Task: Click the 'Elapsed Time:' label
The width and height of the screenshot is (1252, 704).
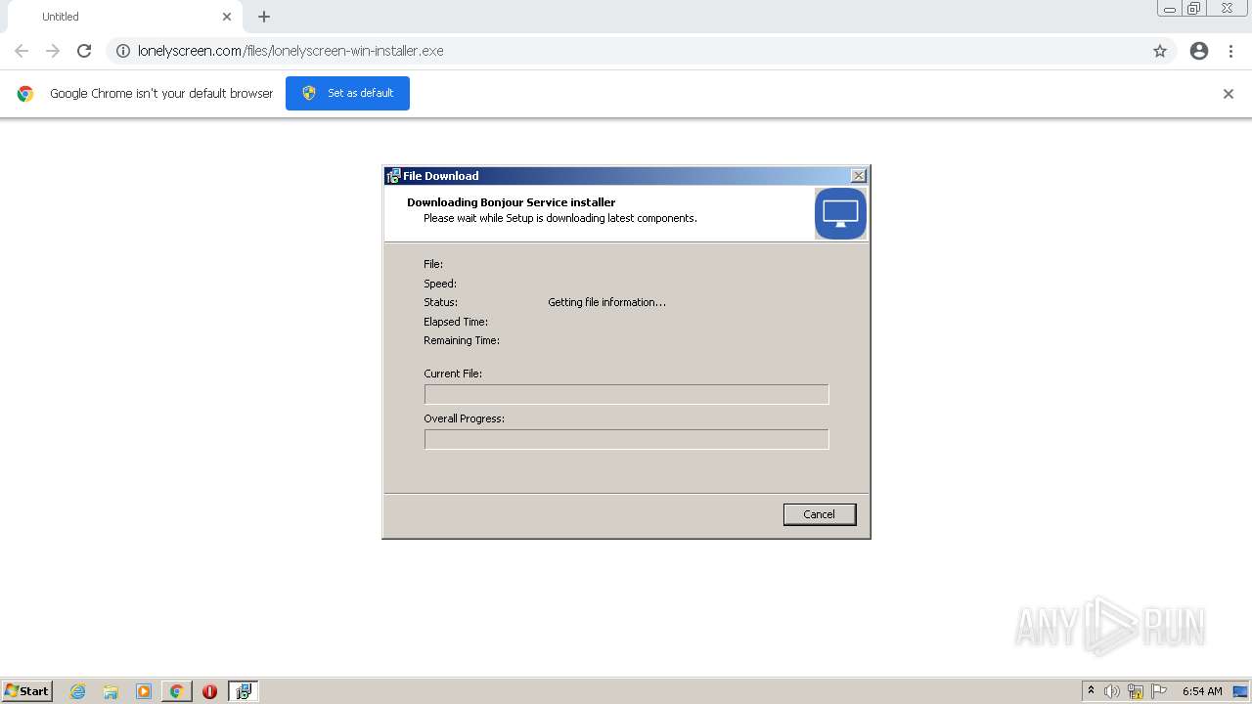Action: pyautogui.click(x=456, y=322)
